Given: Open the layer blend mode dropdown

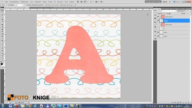Looking at the screenshot, I should [167, 11].
